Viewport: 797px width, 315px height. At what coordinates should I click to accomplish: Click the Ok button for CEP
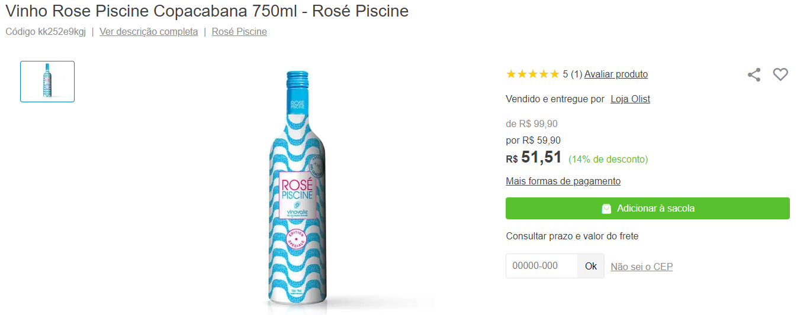tap(591, 266)
